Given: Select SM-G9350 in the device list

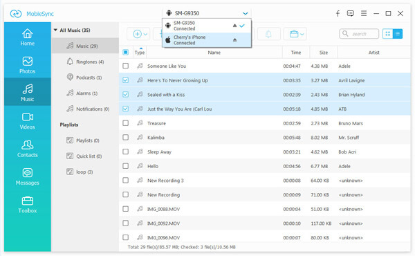Looking at the screenshot, I should point(207,26).
